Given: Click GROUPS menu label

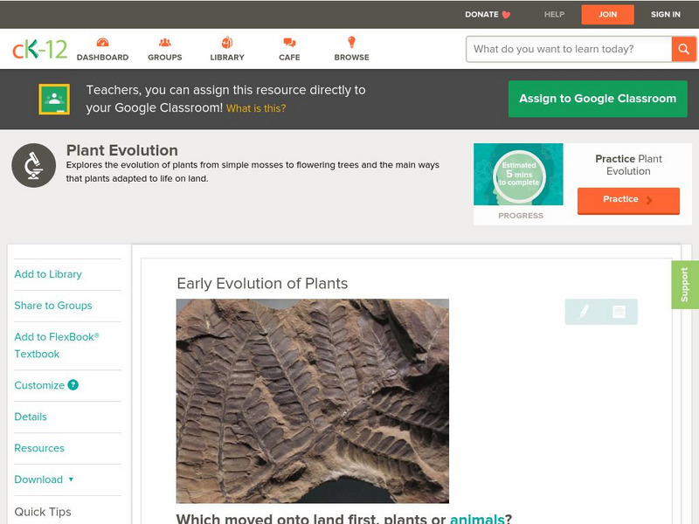Looking at the screenshot, I should point(165,58).
